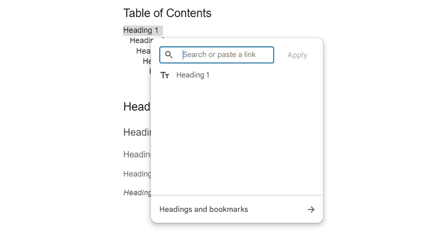Click the largest heading in the document body
Screen dimensions: 425x234
(137, 107)
